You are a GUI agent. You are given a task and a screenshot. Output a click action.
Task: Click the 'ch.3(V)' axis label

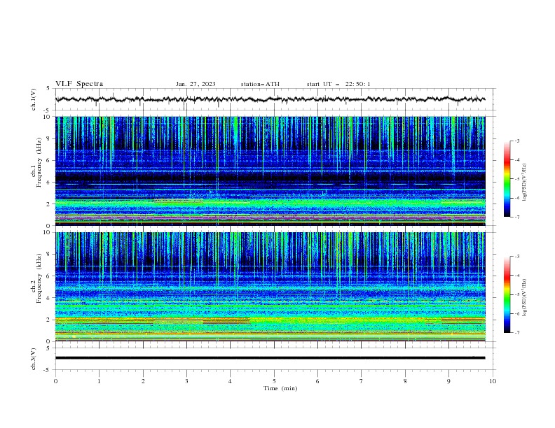tap(34, 359)
